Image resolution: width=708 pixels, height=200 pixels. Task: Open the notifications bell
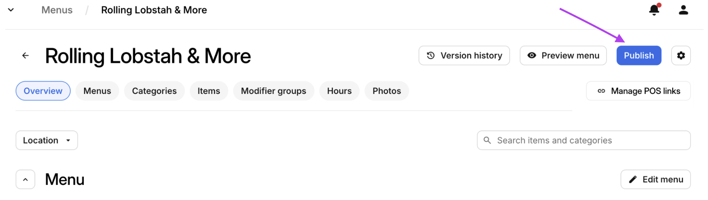(654, 10)
